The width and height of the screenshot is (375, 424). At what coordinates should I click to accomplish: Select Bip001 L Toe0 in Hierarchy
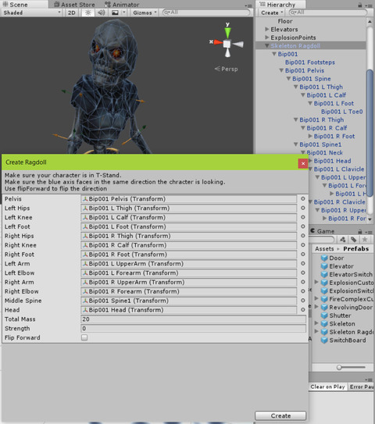tap(341, 112)
